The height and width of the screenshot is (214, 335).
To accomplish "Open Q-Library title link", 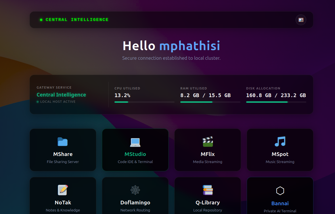I will (x=208, y=202).
